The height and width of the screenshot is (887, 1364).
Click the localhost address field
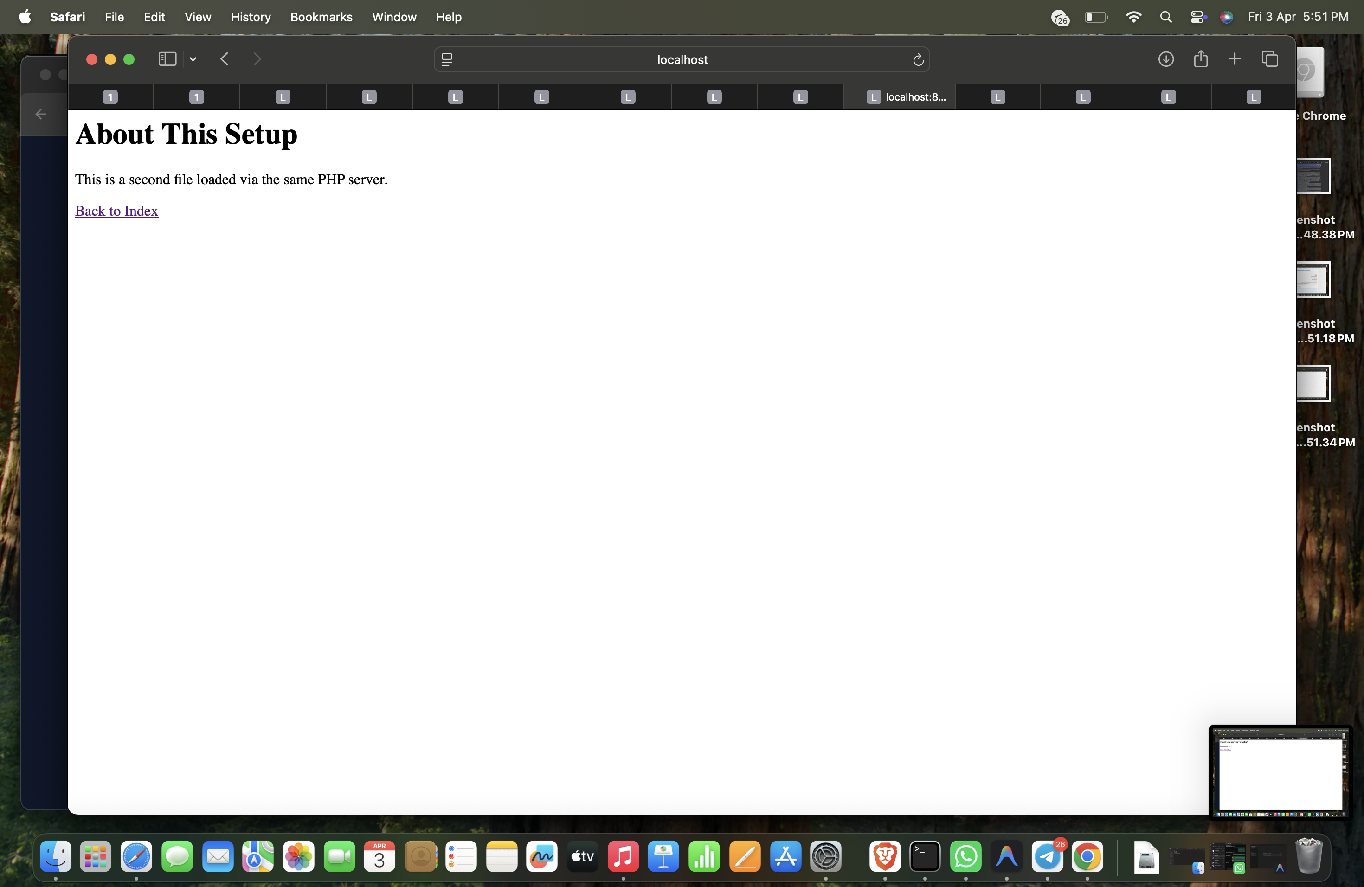click(x=682, y=59)
